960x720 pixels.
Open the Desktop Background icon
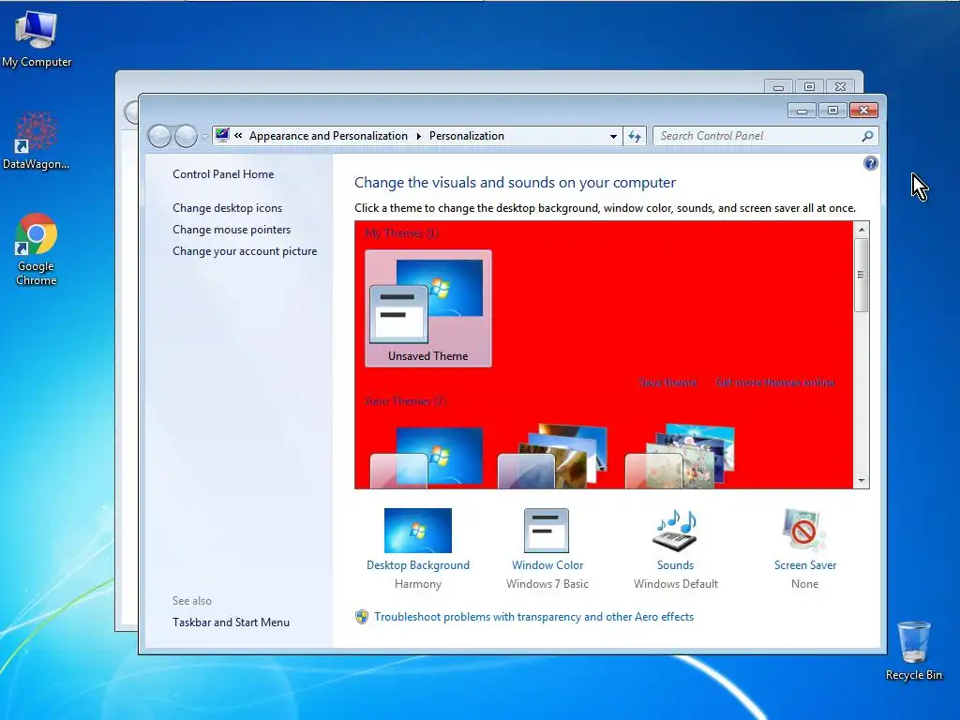(x=418, y=531)
